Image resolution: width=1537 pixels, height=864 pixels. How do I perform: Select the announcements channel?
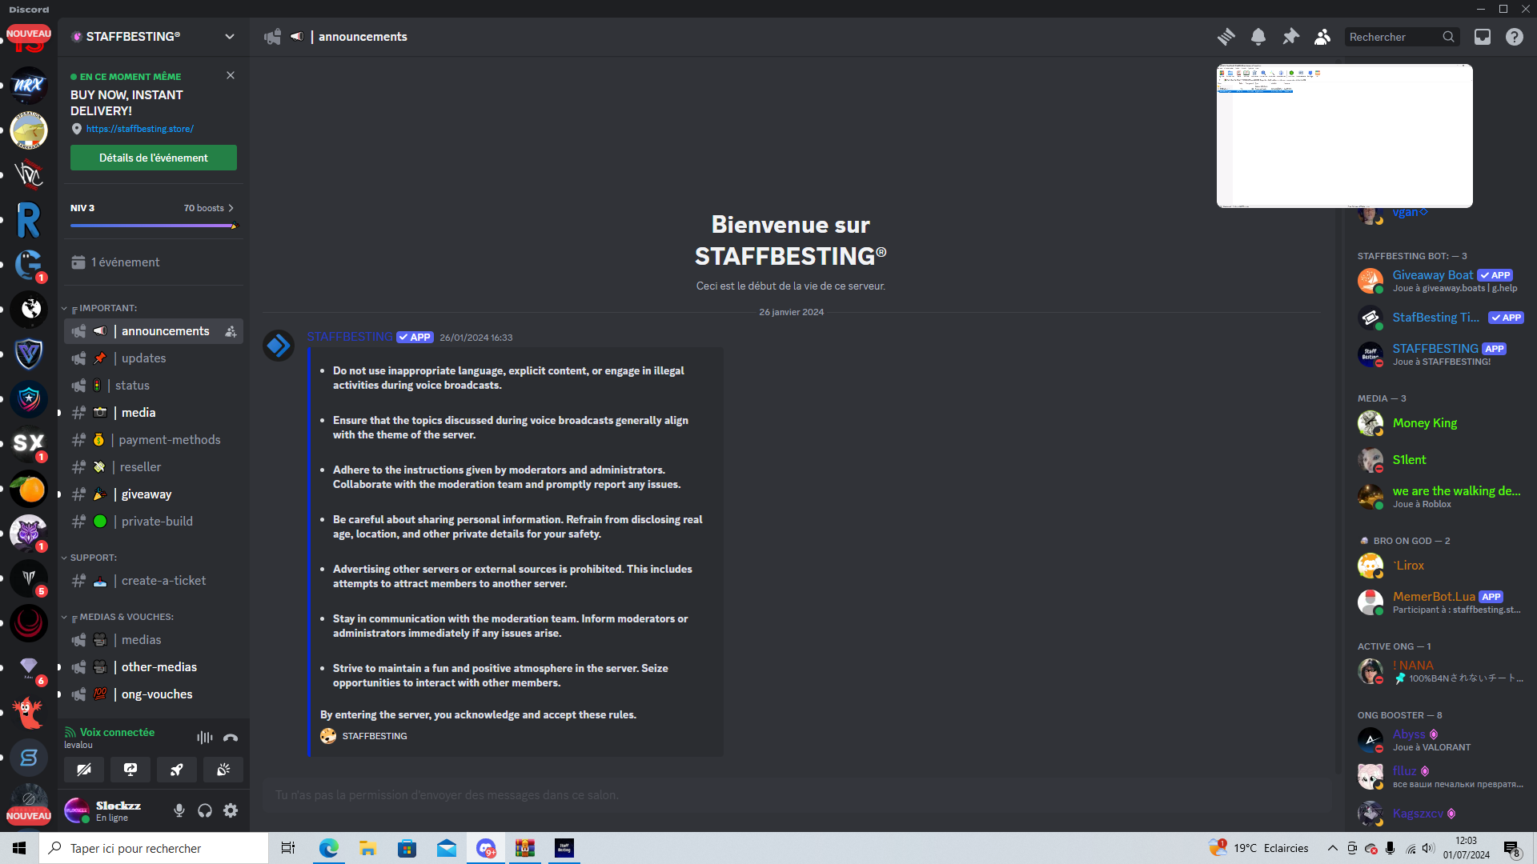click(x=154, y=331)
